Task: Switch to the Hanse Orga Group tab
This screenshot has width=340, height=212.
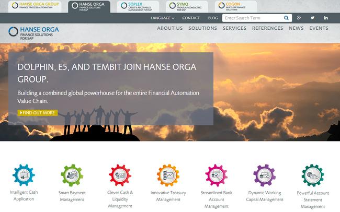Action: [x=35, y=6]
